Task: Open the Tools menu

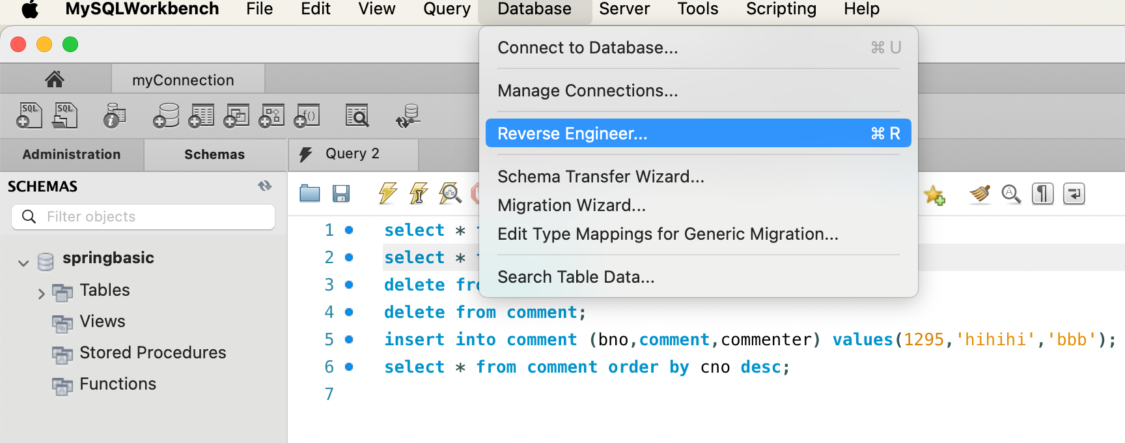Action: [698, 9]
